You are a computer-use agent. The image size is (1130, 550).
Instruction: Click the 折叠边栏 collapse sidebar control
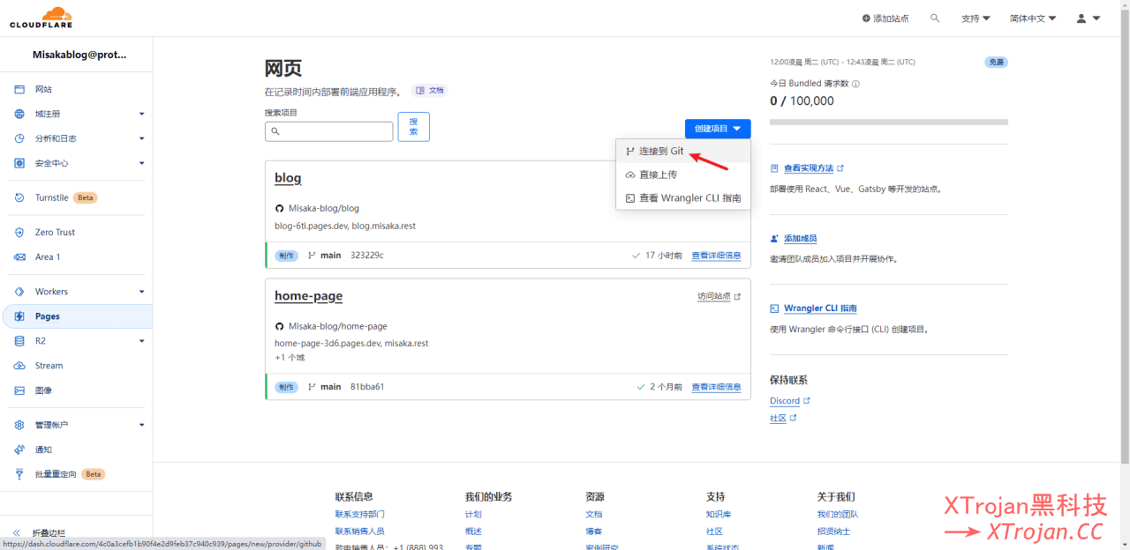pos(35,532)
